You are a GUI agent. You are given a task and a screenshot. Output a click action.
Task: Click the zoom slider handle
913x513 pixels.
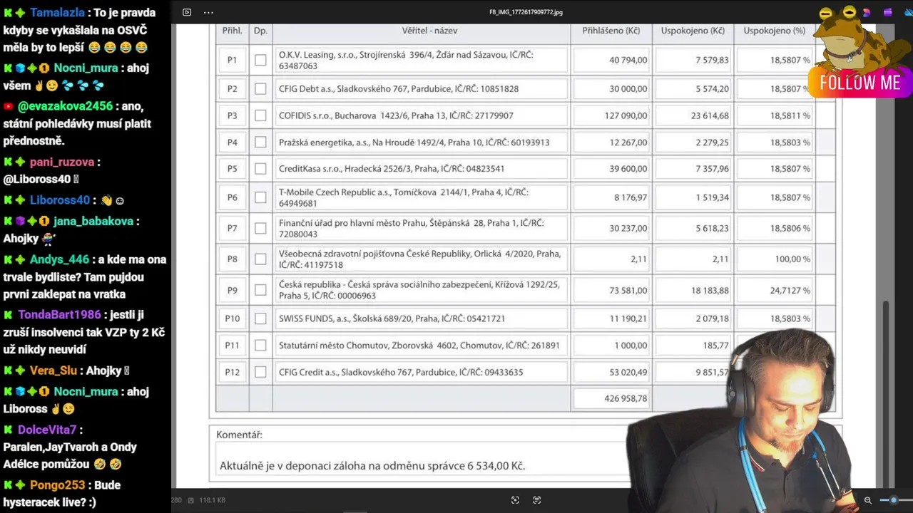893,500
